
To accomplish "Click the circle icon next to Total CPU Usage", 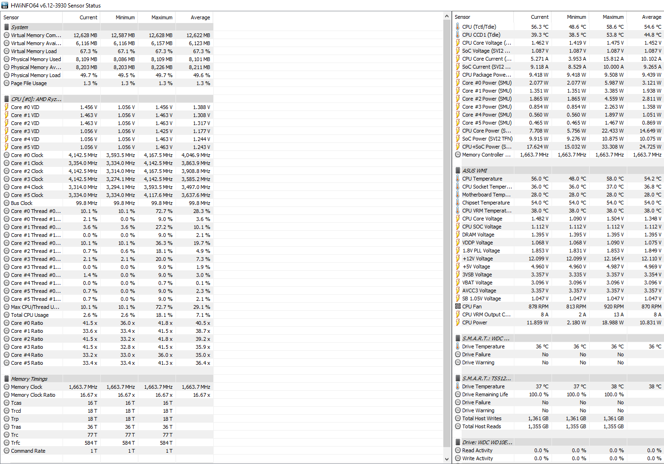I will tap(7, 315).
